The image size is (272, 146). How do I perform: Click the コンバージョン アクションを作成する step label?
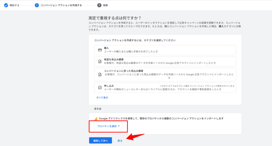tap(61, 5)
